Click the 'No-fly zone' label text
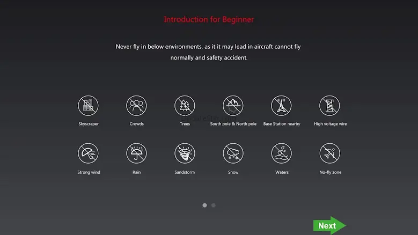Screen dimensions: 418x235 [331, 172]
